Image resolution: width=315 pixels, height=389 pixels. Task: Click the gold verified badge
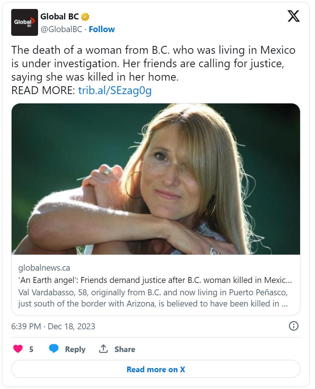[x=85, y=17]
